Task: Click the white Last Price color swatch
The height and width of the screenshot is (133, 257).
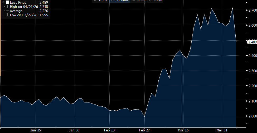Action: click(7, 2)
